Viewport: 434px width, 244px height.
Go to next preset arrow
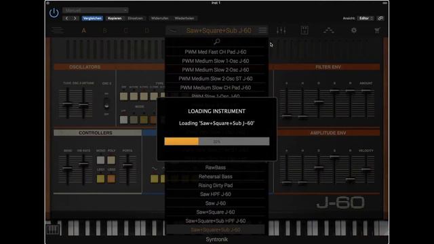[75, 18]
